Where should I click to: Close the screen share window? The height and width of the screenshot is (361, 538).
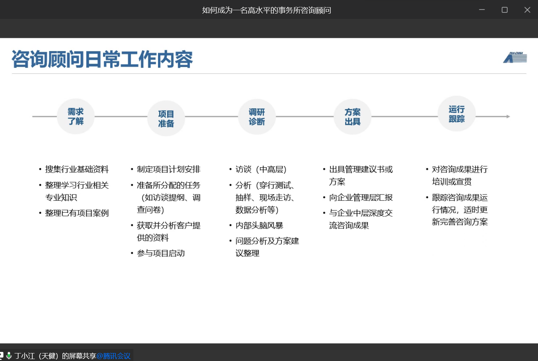[x=527, y=10]
